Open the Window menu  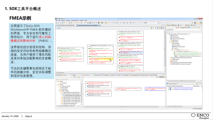pyautogui.click(x=81, y=20)
